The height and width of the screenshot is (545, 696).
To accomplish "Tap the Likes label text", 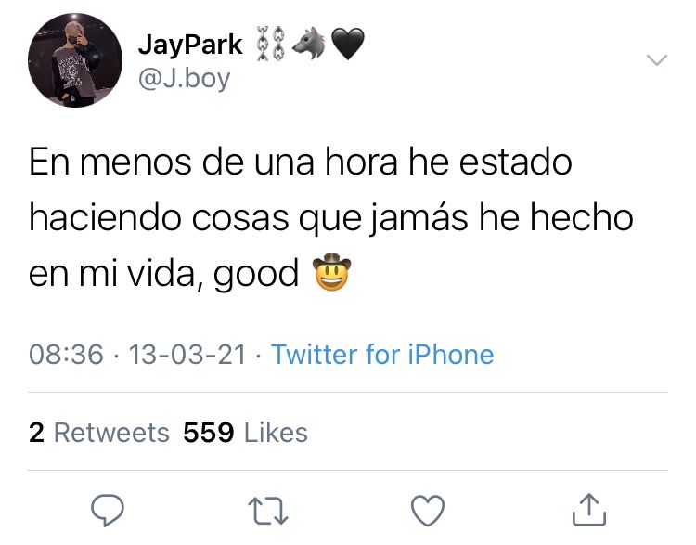I will 277,432.
